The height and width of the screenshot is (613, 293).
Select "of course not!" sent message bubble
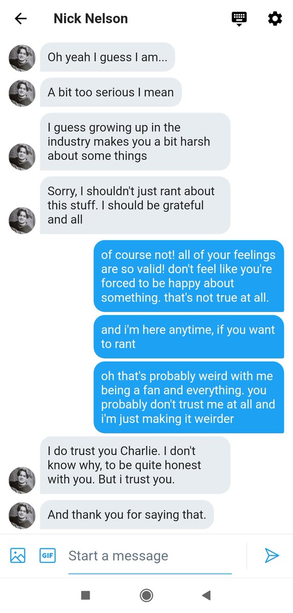pos(189,276)
